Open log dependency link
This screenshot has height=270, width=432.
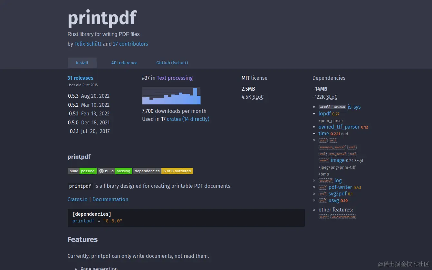(x=338, y=180)
